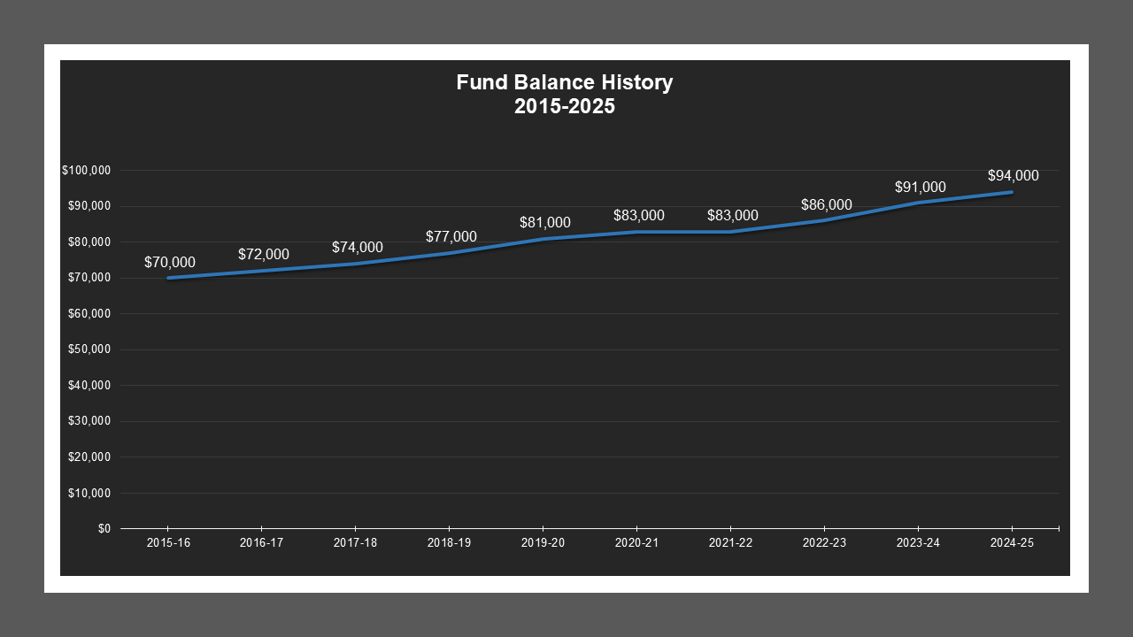Select the $86,000 data label
Viewport: 1133px width, 637px height.
(x=826, y=204)
